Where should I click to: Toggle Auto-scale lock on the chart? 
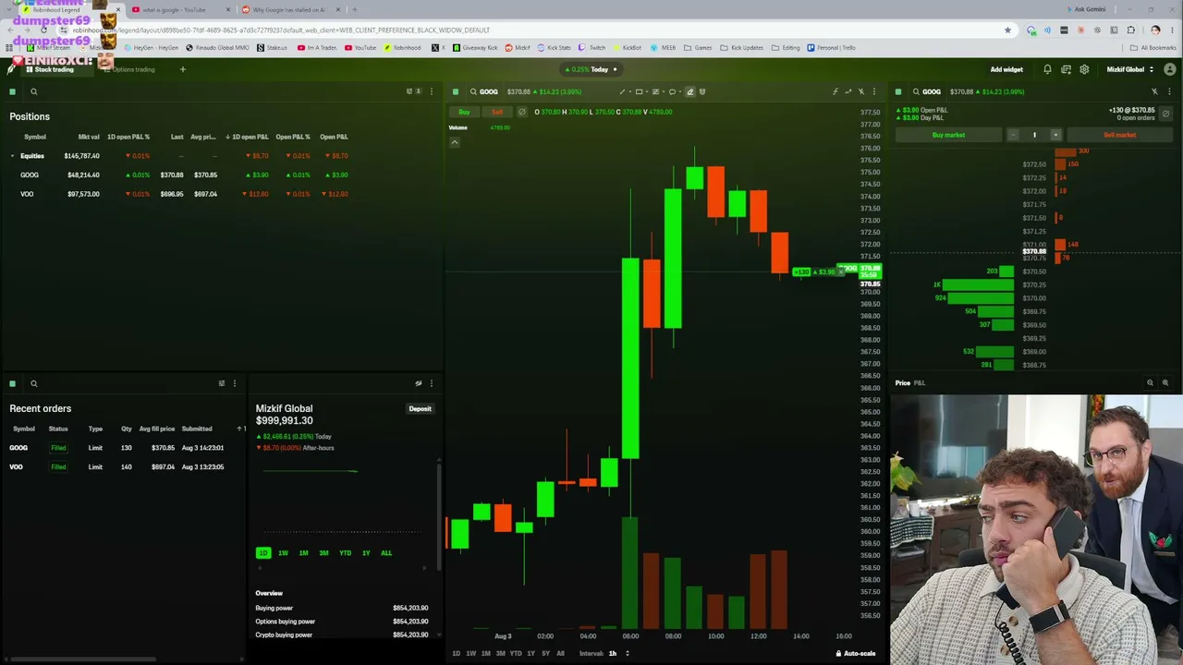tap(856, 653)
